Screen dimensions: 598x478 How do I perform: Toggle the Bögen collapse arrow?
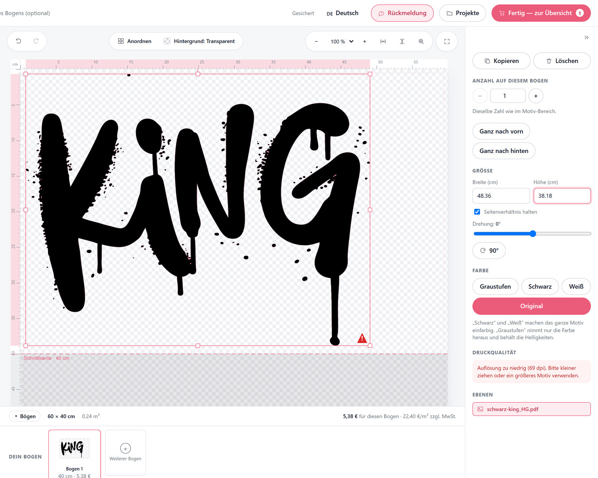click(25, 416)
